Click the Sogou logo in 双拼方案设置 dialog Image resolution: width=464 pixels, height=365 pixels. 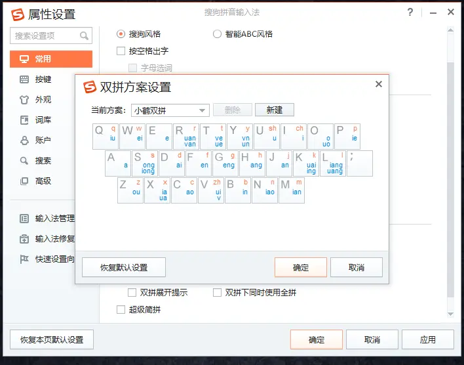90,87
